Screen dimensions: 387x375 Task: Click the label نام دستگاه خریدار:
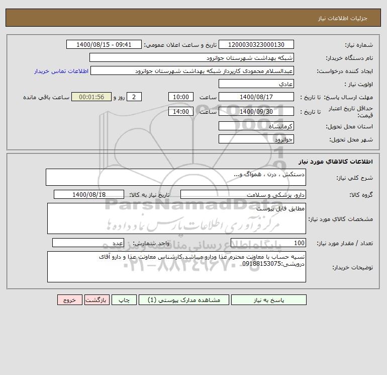tap(349, 58)
